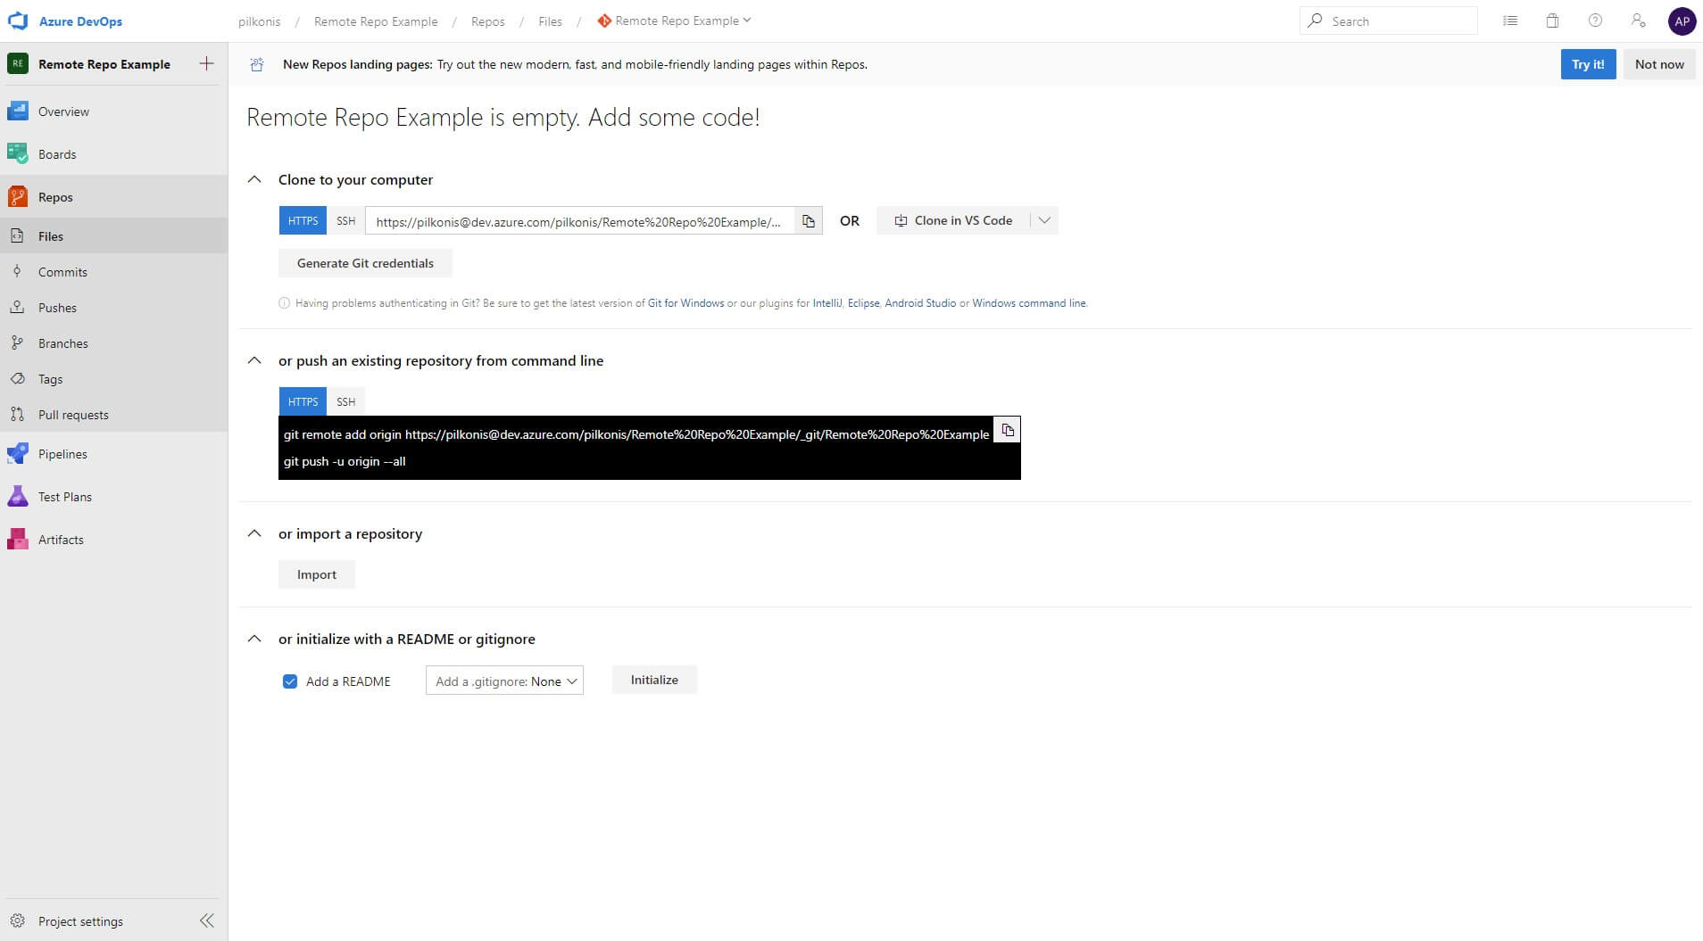Open the Artifacts section icon
1703x941 pixels.
18,540
